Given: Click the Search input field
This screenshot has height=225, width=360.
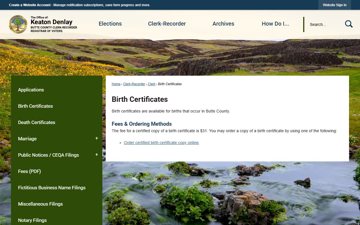Looking at the screenshot, I should (x=324, y=24).
